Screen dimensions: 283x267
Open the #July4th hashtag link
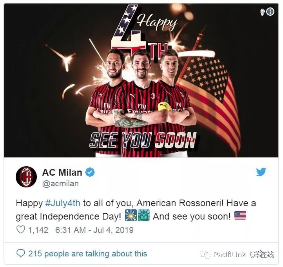[63, 203]
